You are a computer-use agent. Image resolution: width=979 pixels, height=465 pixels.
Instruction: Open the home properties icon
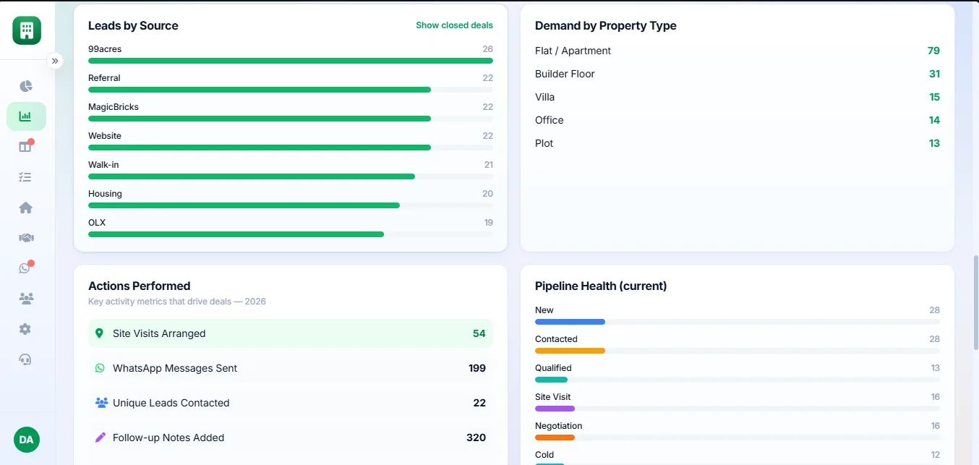point(26,208)
